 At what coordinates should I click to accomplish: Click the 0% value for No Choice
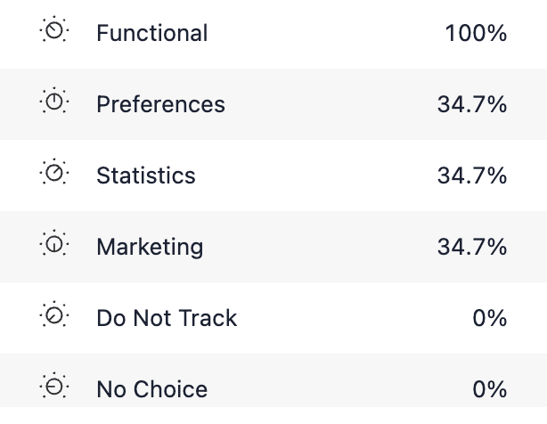[489, 389]
